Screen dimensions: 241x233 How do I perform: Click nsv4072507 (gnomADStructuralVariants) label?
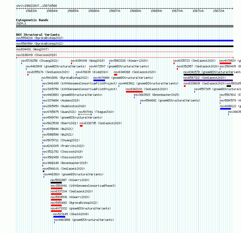click(x=119, y=66)
